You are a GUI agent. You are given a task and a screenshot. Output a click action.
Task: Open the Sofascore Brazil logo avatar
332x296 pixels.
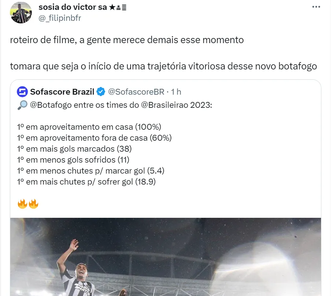(22, 92)
